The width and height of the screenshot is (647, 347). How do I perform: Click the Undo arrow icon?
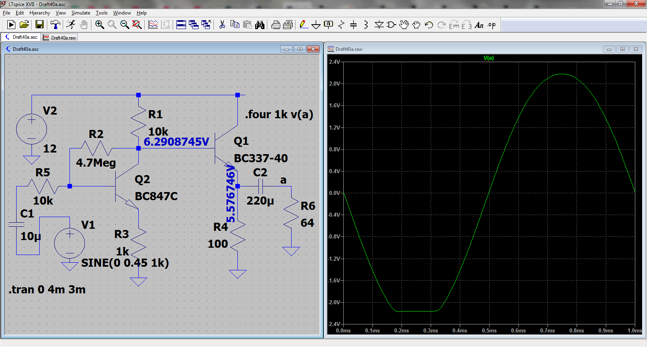[429, 25]
